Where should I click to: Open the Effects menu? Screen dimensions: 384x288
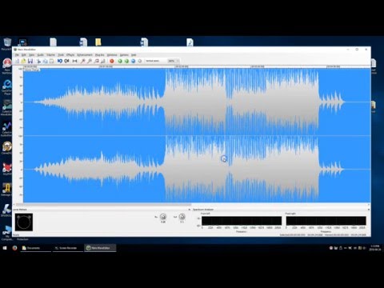pyautogui.click(x=70, y=55)
